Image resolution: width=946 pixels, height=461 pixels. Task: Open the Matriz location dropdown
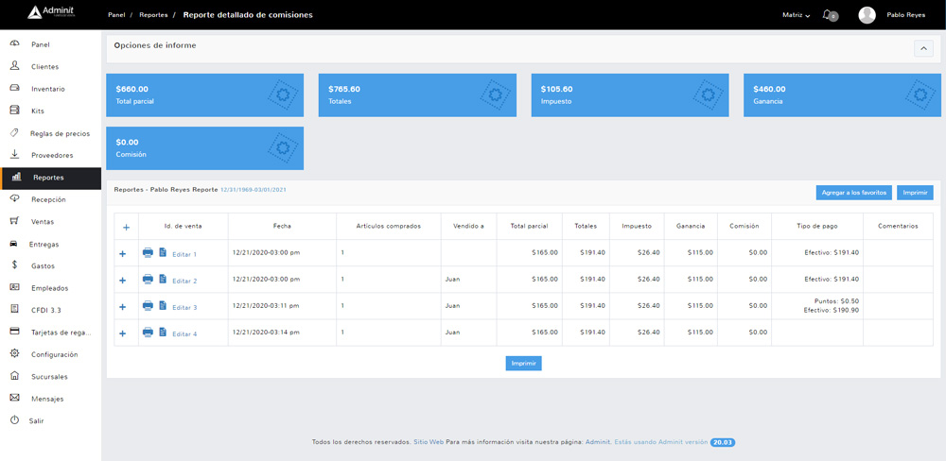click(796, 15)
